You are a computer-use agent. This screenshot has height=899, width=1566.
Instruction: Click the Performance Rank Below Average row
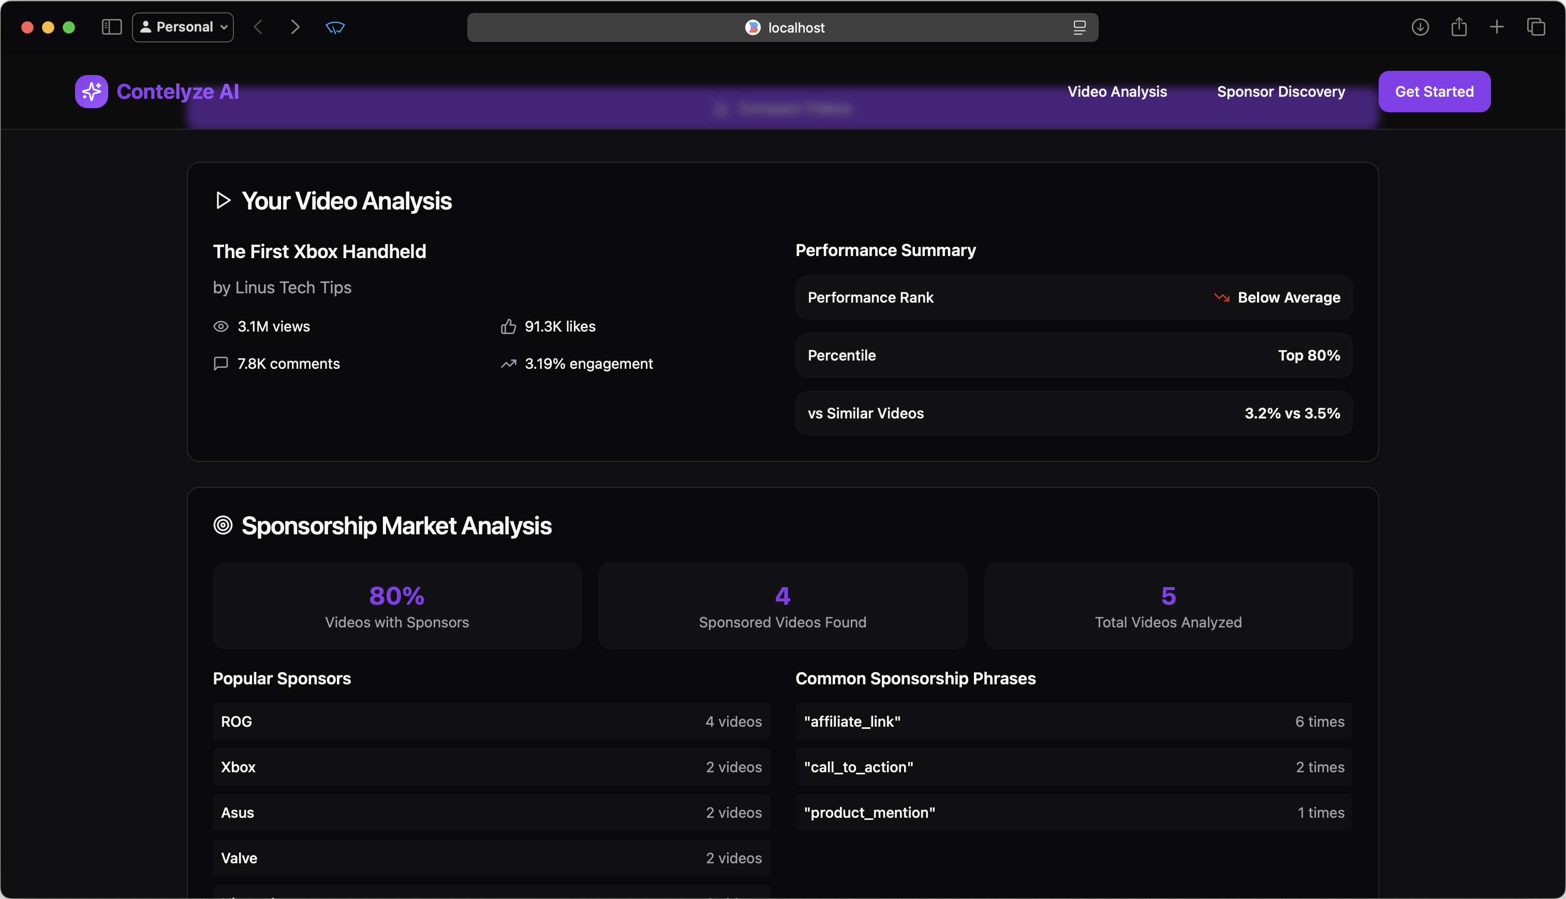[1074, 297]
